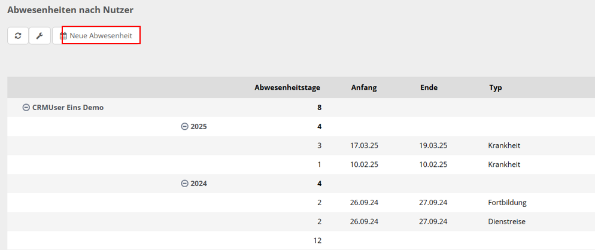Click the 19.03.25 end date cell
Image resolution: width=595 pixels, height=250 pixels.
click(x=433, y=145)
